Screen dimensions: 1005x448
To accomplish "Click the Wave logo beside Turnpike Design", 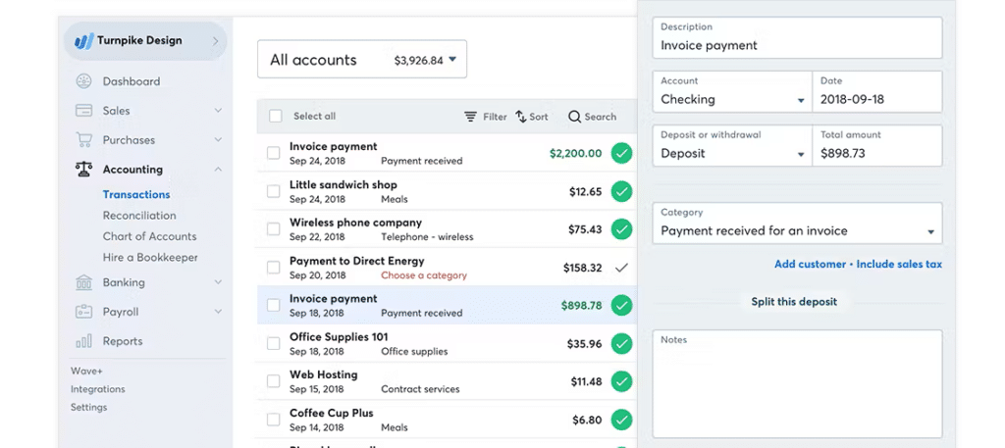I will (x=83, y=41).
